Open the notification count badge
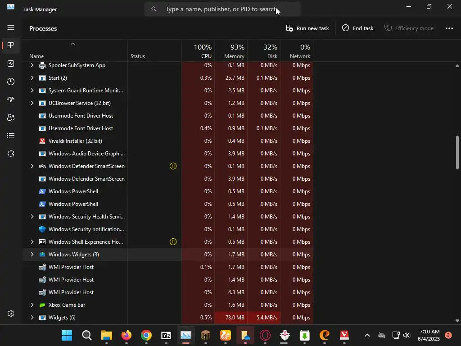The image size is (461, 346). [448, 335]
